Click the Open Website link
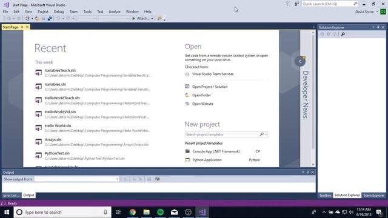Screen dimensions: 388x218 (202, 104)
